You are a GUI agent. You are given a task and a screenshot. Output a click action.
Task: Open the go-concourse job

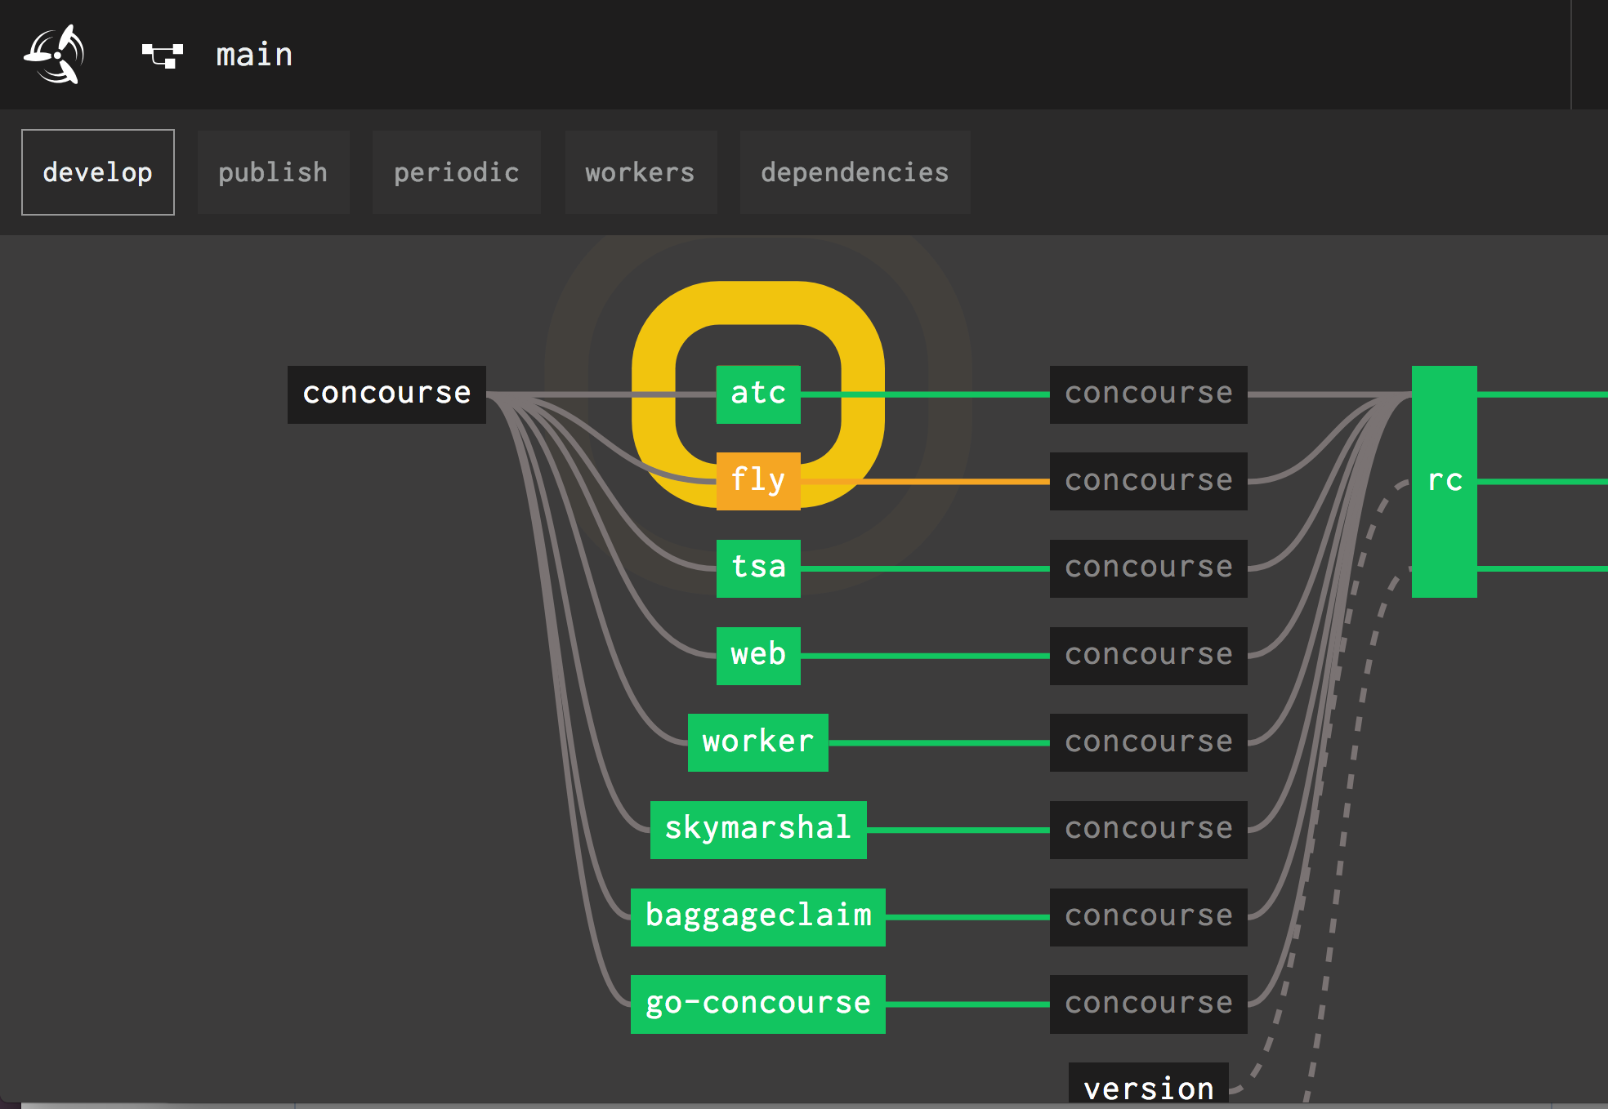[x=758, y=1004]
